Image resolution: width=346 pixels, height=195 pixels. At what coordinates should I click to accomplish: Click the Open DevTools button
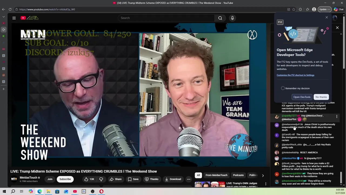coord(302,97)
